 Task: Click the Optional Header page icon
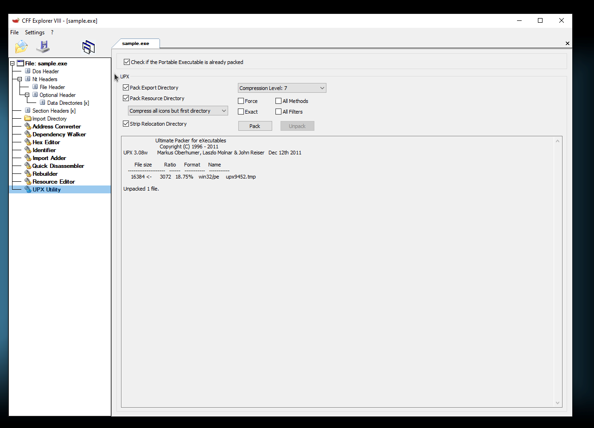[35, 95]
